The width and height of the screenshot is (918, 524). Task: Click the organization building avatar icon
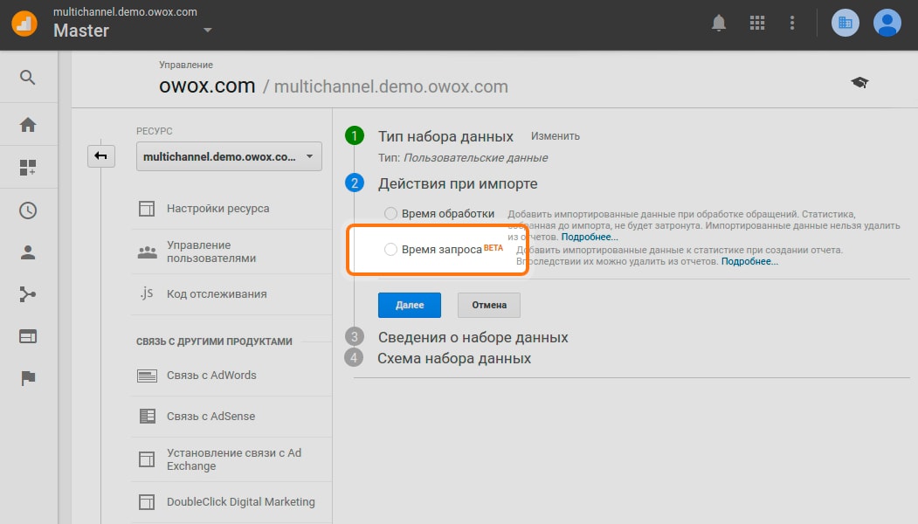pyautogui.click(x=845, y=23)
